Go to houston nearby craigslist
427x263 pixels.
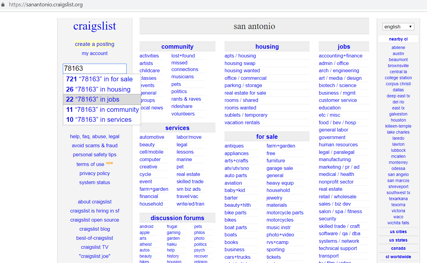pyautogui.click(x=398, y=120)
